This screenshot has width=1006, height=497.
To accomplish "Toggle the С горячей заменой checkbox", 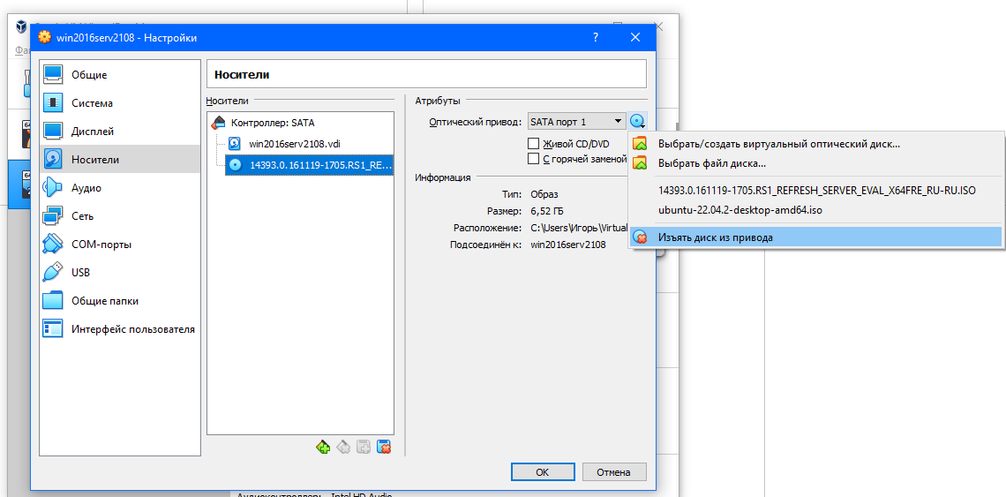I will (532, 159).
